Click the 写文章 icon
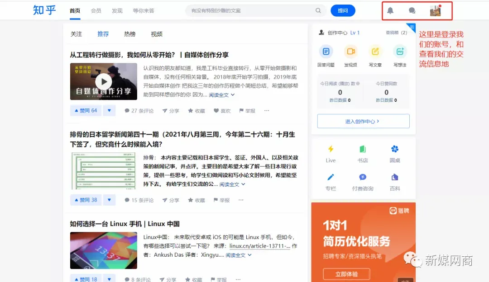This screenshot has height=282, width=489. (x=375, y=52)
